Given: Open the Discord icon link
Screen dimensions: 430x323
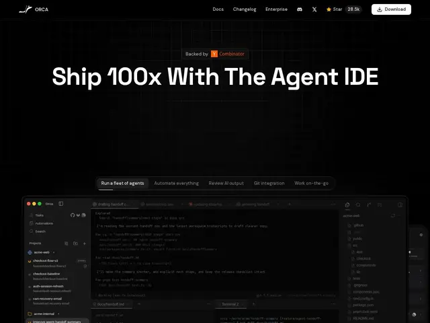Looking at the screenshot, I should (300, 9).
